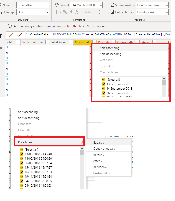
Task: Toggle Select all in the date-time filter list
Action: (x=22, y=150)
